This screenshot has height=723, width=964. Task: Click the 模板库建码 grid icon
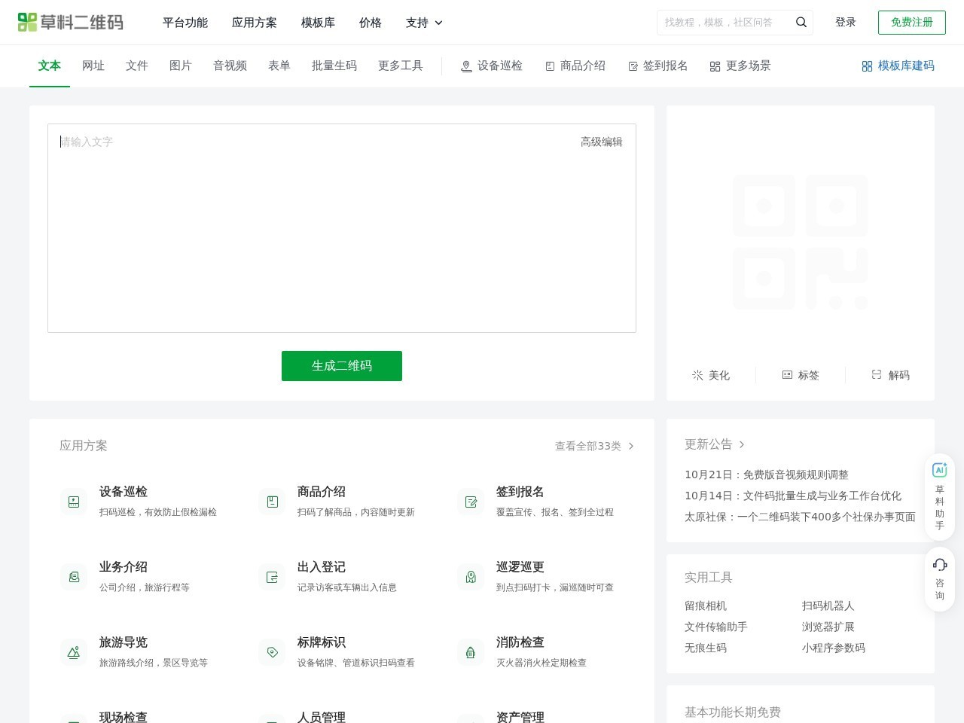(x=867, y=66)
